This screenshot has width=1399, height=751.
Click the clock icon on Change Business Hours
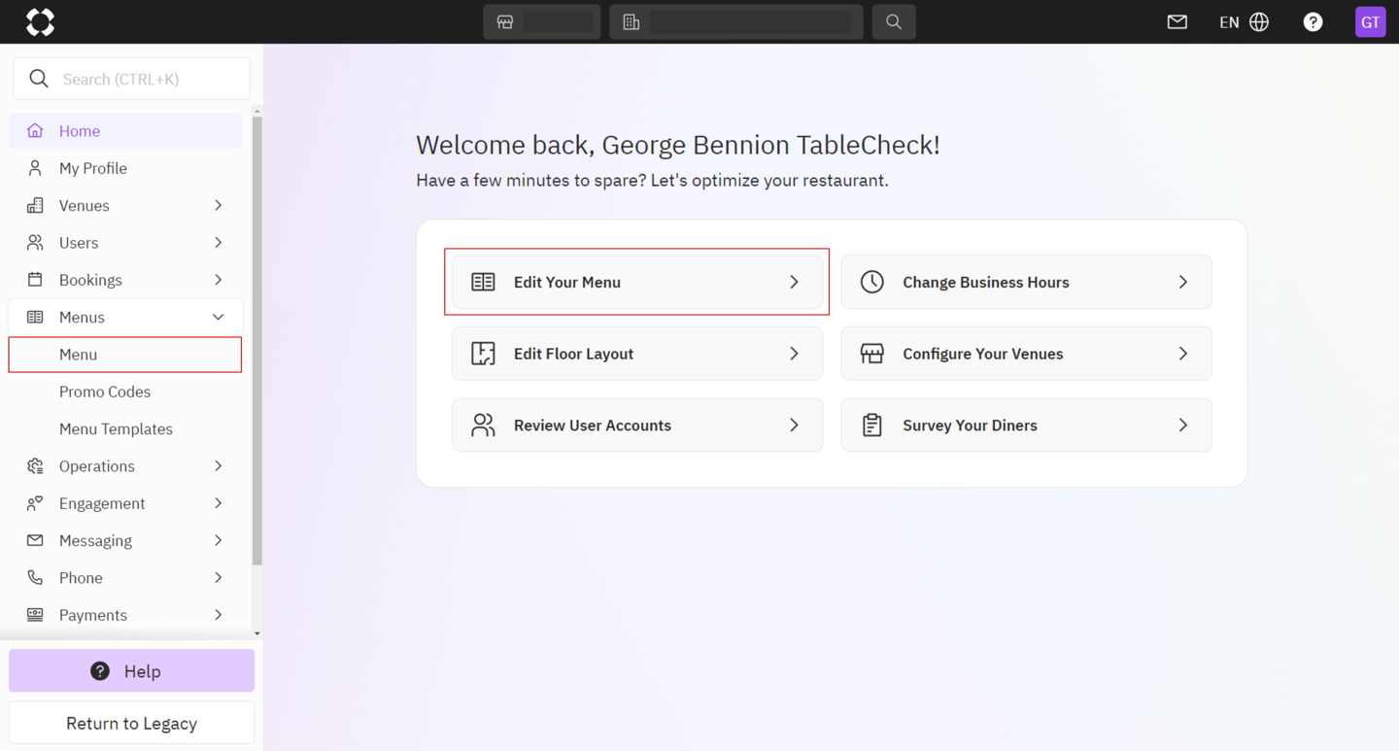click(871, 282)
